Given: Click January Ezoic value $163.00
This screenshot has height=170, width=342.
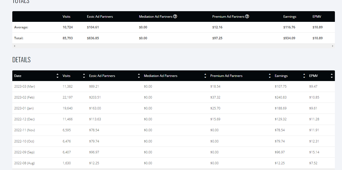Looking at the screenshot, I should [x=95, y=108].
